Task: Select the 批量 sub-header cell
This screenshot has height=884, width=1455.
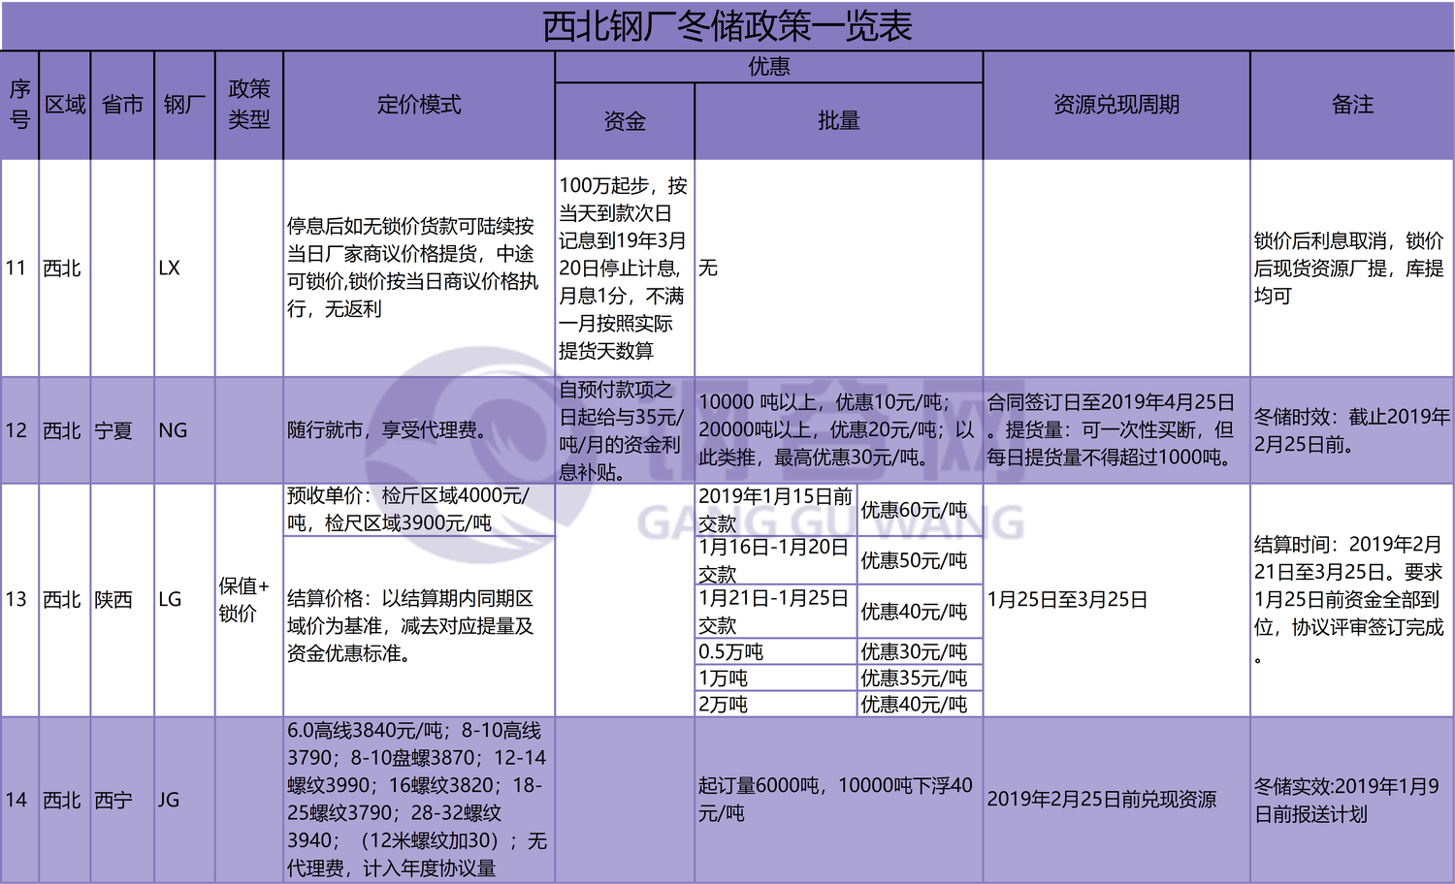Action: 839,121
